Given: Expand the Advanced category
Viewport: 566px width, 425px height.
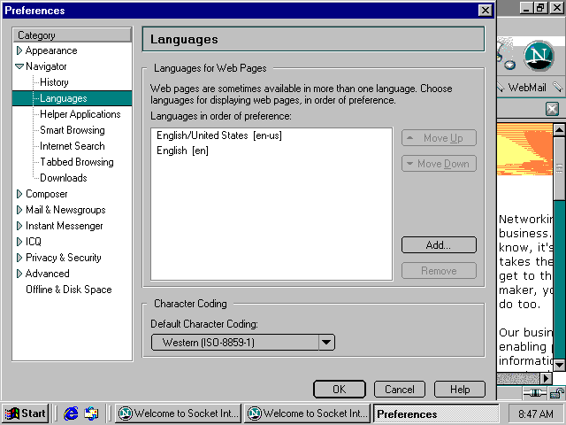Looking at the screenshot, I should pyautogui.click(x=19, y=274).
